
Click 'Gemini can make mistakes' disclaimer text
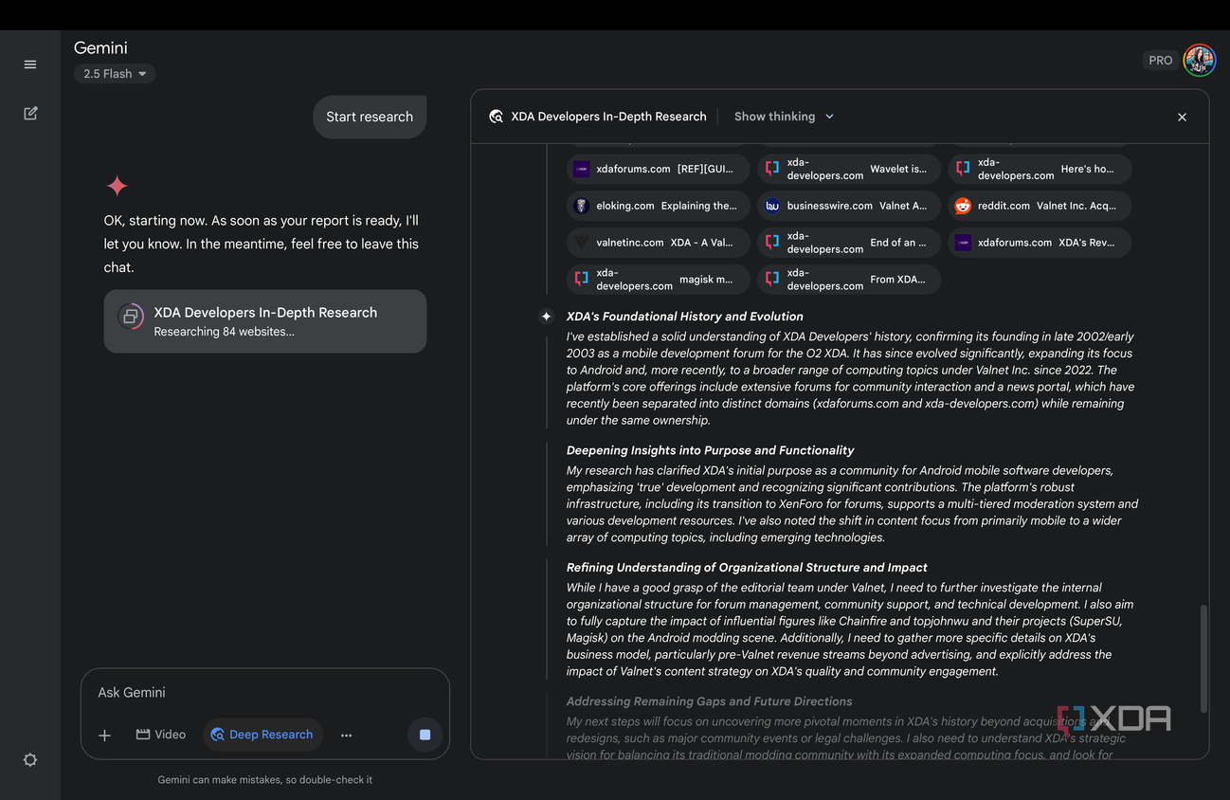265,780
